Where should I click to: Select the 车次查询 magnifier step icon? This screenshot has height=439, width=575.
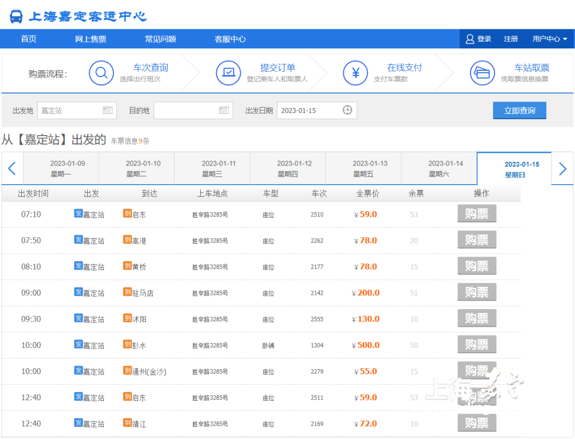[x=102, y=73]
